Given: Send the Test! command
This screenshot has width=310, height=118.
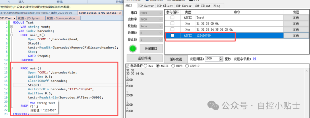Looking at the screenshot, I should [x=296, y=17].
